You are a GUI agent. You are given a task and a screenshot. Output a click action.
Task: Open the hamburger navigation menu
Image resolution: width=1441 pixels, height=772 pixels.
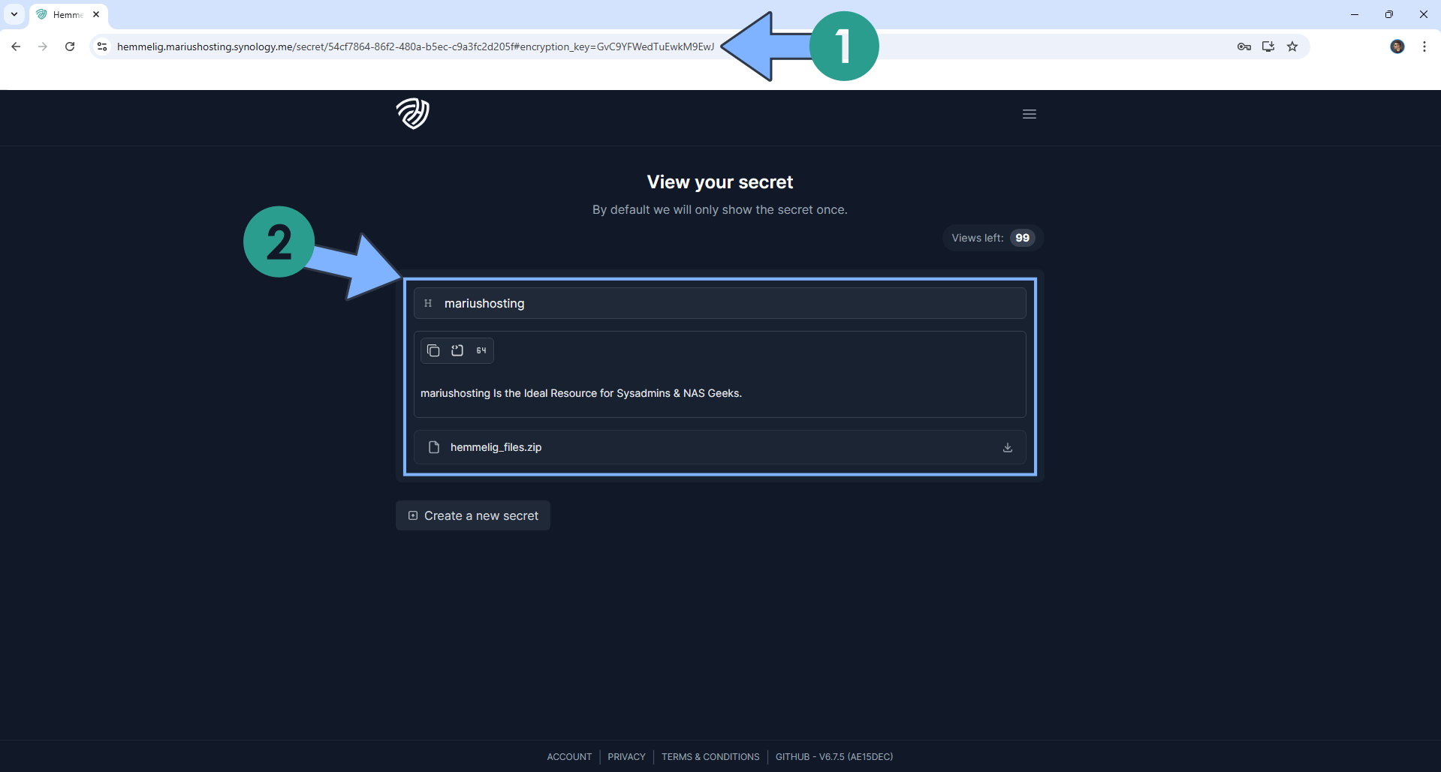[x=1030, y=114]
